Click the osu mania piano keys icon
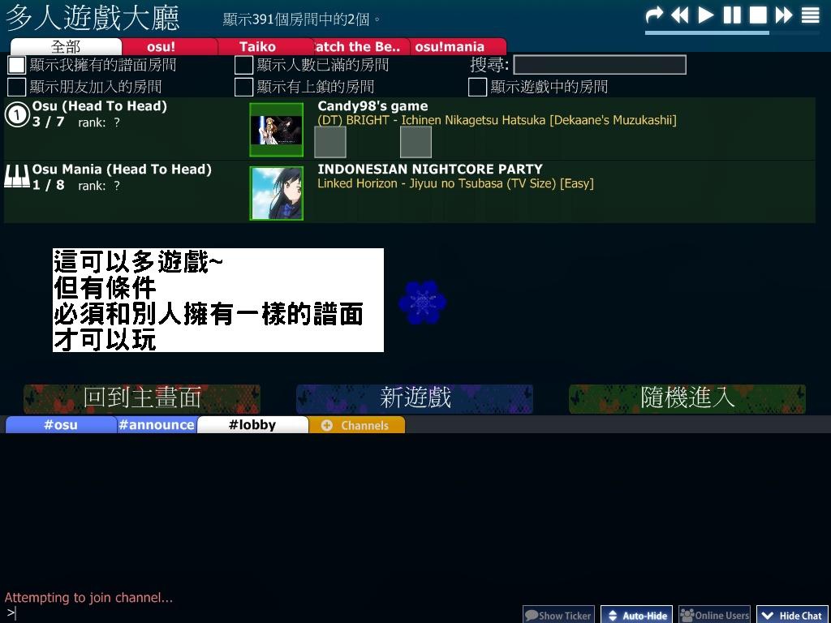 pyautogui.click(x=17, y=176)
